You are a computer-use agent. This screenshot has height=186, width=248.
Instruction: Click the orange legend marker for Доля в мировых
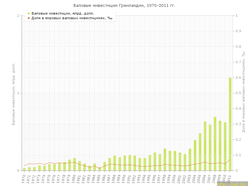click(29, 18)
